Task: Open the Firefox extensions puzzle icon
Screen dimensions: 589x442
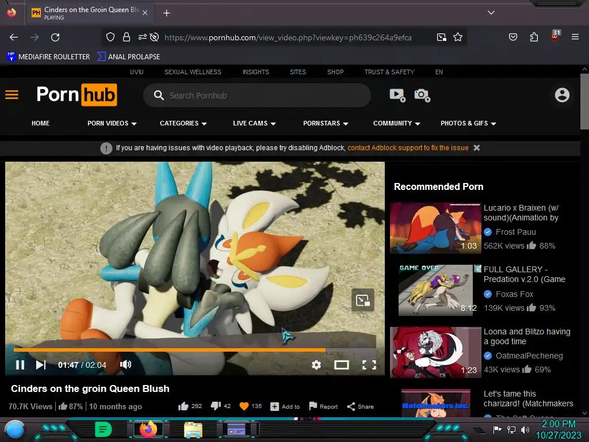Action: [534, 37]
